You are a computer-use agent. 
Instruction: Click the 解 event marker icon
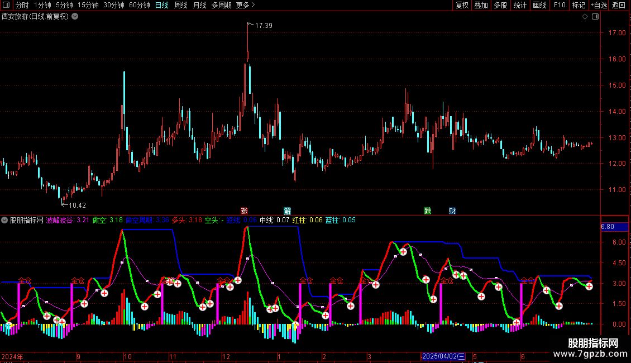(287, 211)
